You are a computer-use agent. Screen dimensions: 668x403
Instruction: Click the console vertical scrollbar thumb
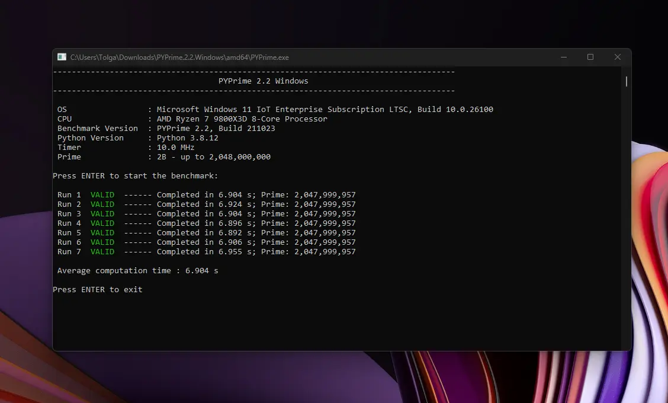click(x=627, y=81)
